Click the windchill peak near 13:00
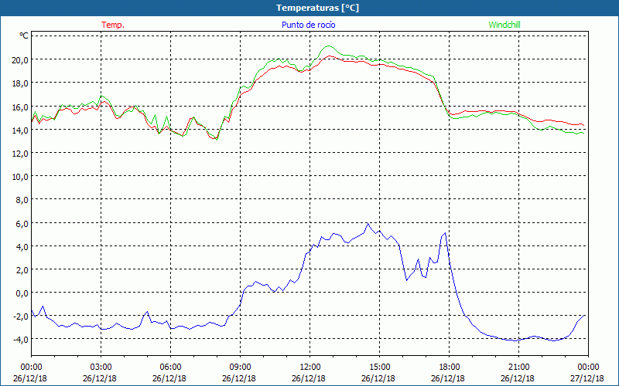This screenshot has width=619, height=386. tap(329, 46)
